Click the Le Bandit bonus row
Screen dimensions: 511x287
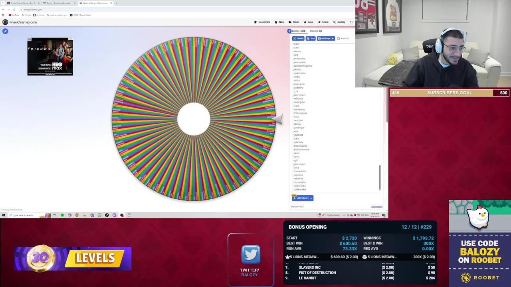click(x=360, y=278)
